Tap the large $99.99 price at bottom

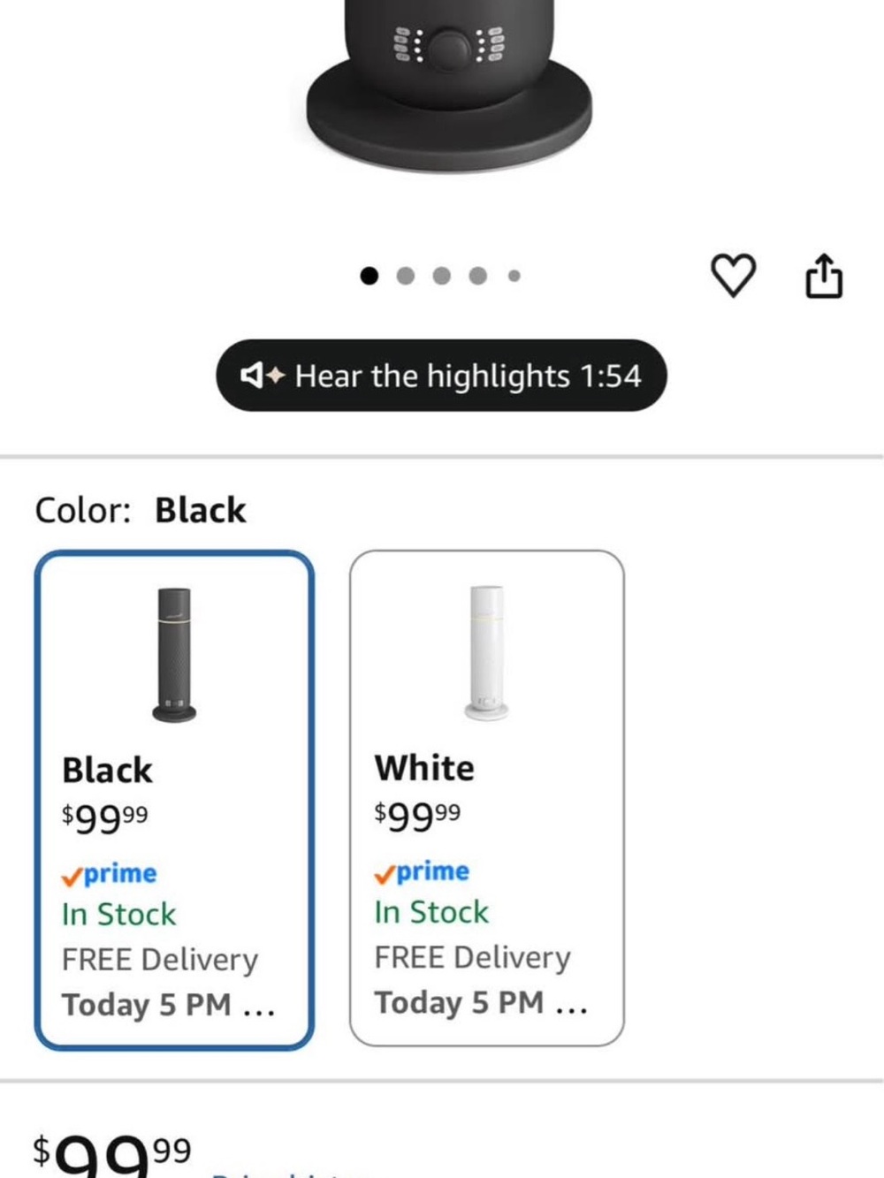tap(111, 1154)
